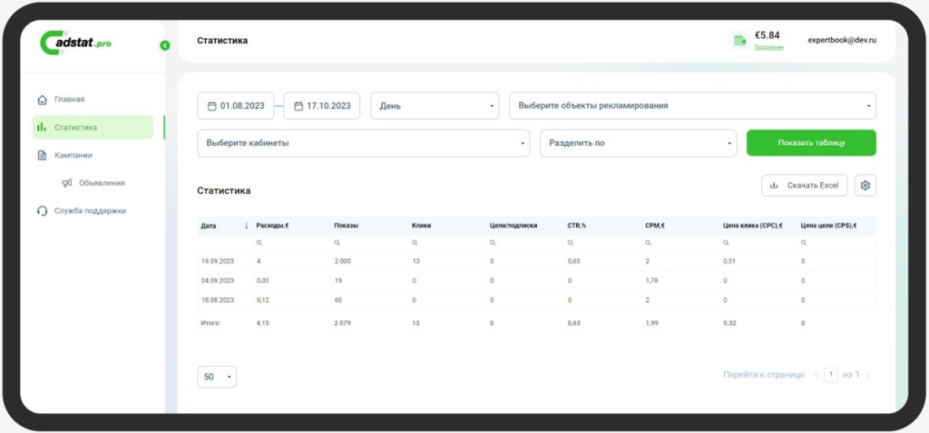Collapse the sidebar with green arrow
This screenshot has height=433, width=929.
(164, 45)
